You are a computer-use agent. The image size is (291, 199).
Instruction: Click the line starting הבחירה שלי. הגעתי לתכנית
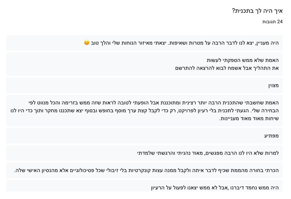(145, 111)
